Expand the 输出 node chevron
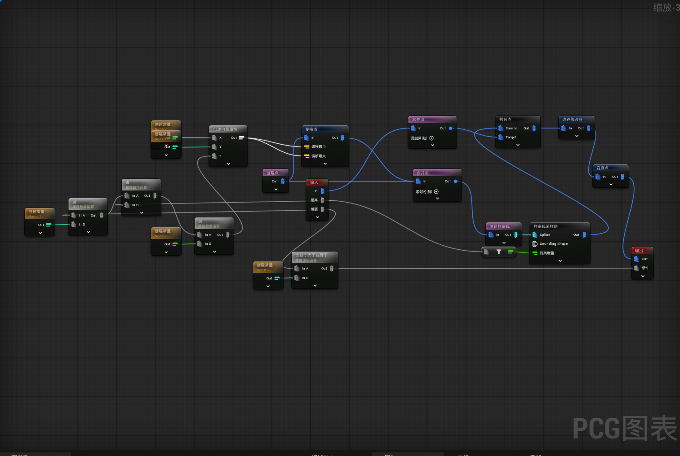Image resolution: width=680 pixels, height=456 pixels. pyautogui.click(x=643, y=276)
